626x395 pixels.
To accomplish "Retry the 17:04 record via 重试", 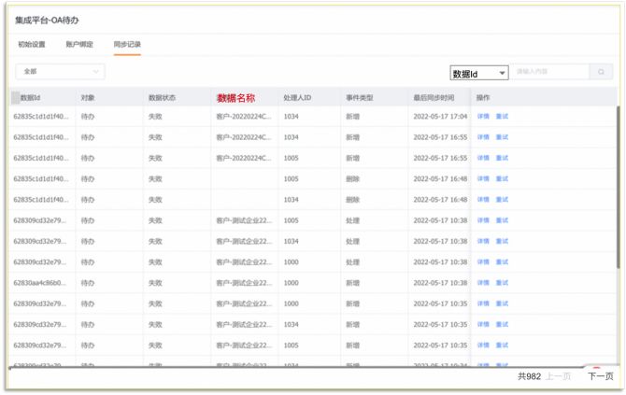I will pos(502,117).
